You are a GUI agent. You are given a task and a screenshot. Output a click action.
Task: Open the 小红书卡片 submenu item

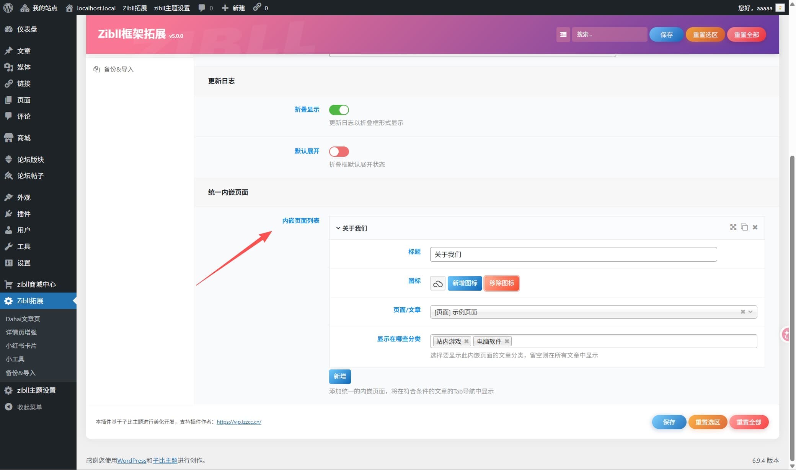coord(21,346)
